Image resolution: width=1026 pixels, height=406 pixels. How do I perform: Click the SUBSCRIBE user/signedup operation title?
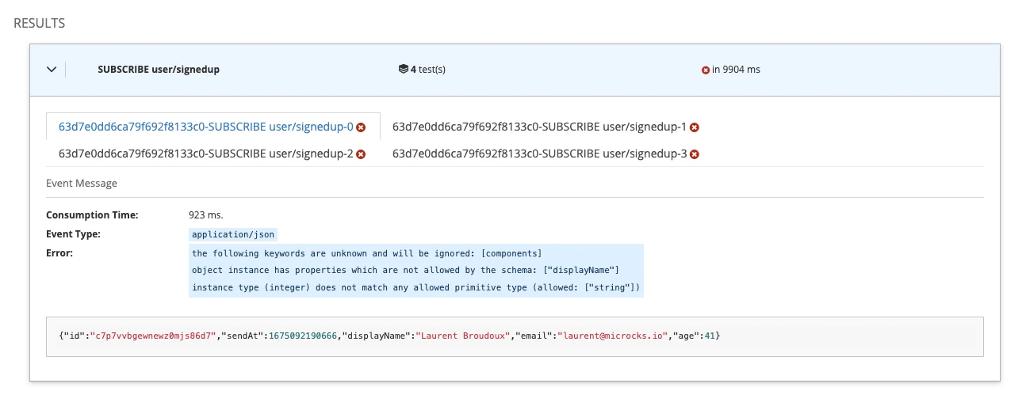pyautogui.click(x=159, y=70)
